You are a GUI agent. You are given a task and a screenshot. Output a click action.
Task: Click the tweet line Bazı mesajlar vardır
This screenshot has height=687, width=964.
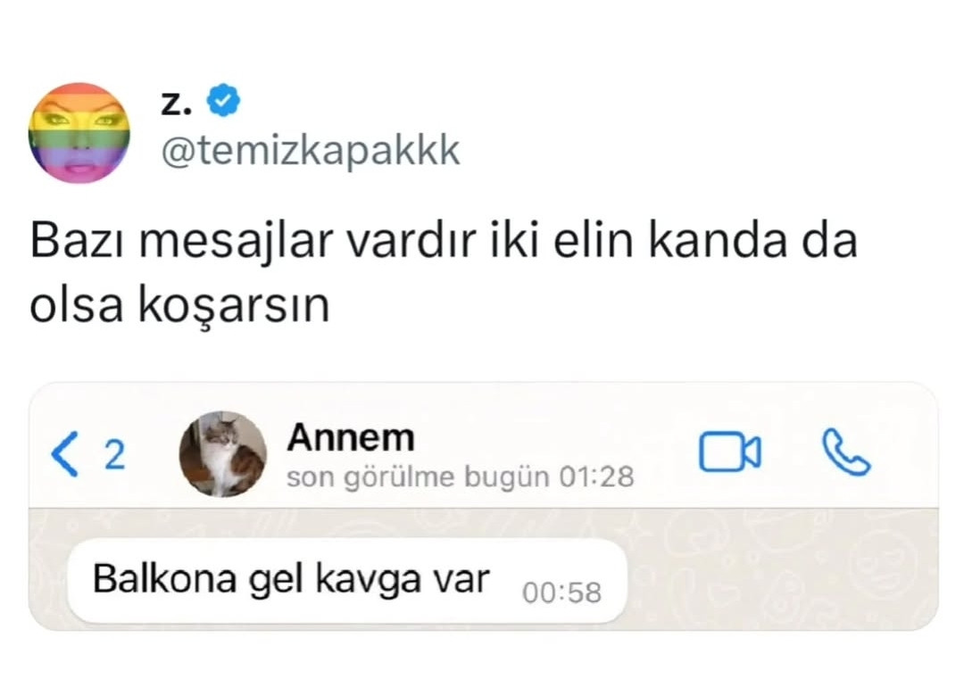tap(444, 240)
